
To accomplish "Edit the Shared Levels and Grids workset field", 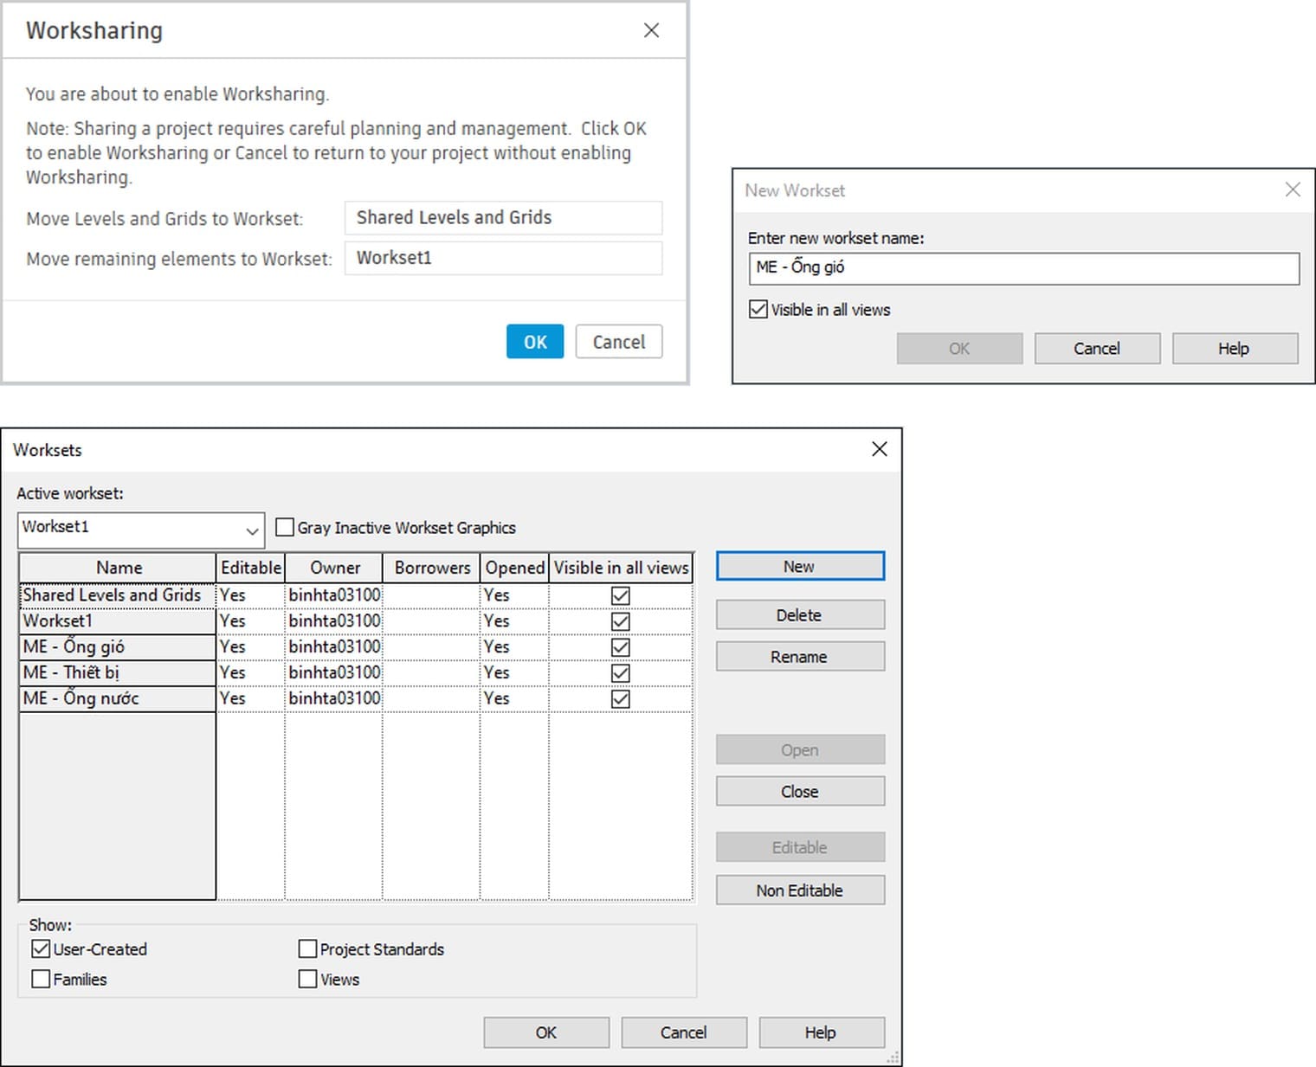I will (503, 217).
